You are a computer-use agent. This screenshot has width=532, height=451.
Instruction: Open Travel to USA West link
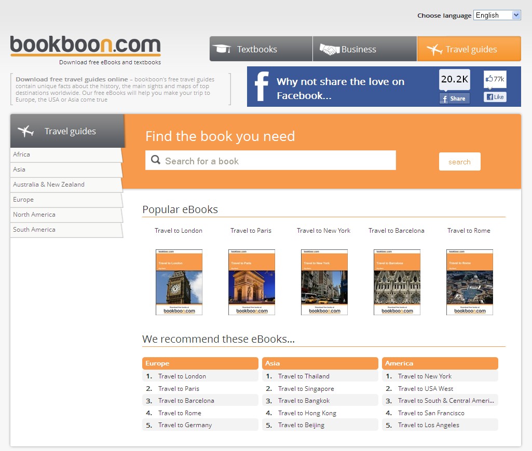click(426, 389)
